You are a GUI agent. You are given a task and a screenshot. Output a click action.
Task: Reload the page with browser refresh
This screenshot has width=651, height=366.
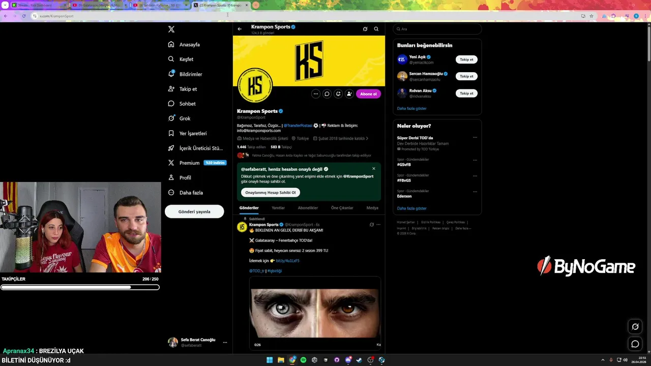(x=24, y=16)
